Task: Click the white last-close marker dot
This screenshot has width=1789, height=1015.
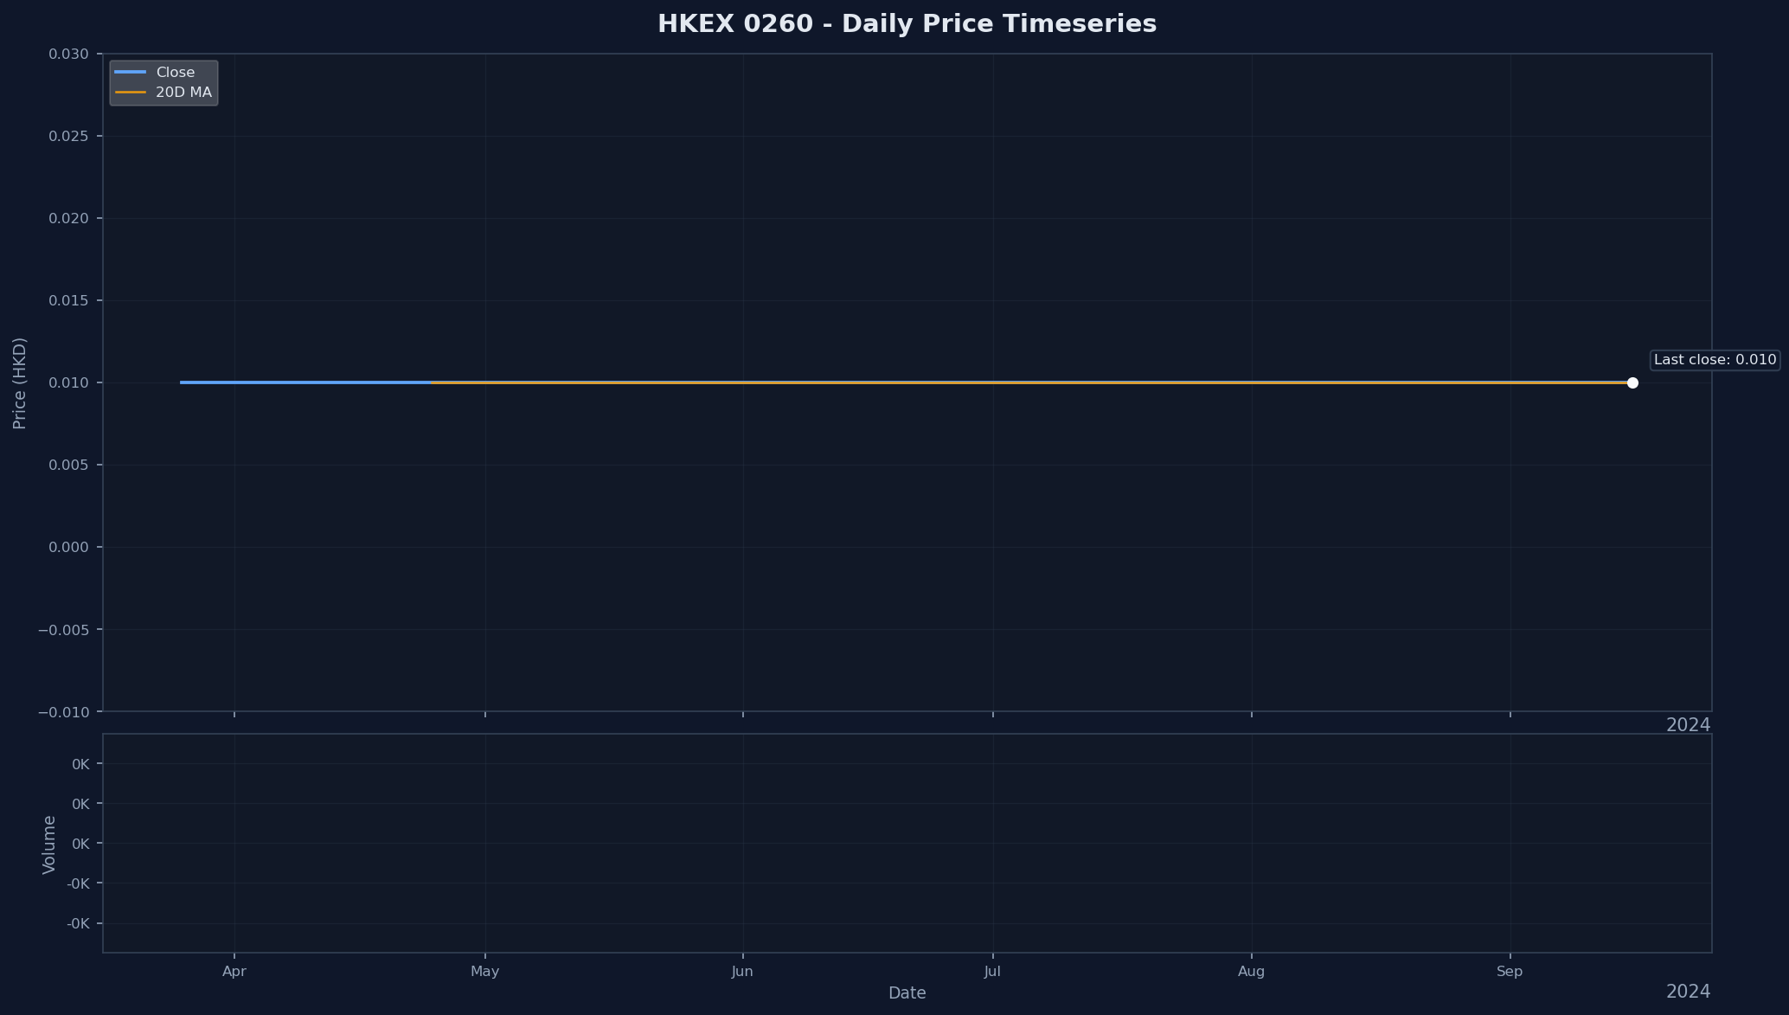Action: 1632,382
